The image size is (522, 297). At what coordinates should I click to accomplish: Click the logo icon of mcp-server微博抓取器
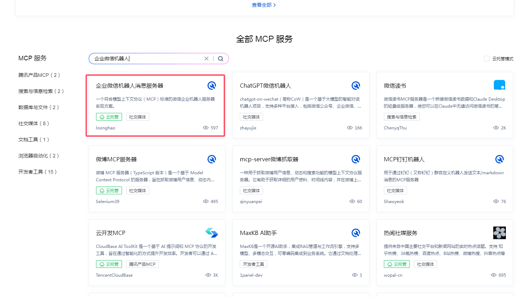[x=356, y=159]
